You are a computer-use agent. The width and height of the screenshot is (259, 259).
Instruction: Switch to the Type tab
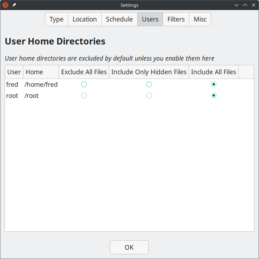tap(56, 19)
